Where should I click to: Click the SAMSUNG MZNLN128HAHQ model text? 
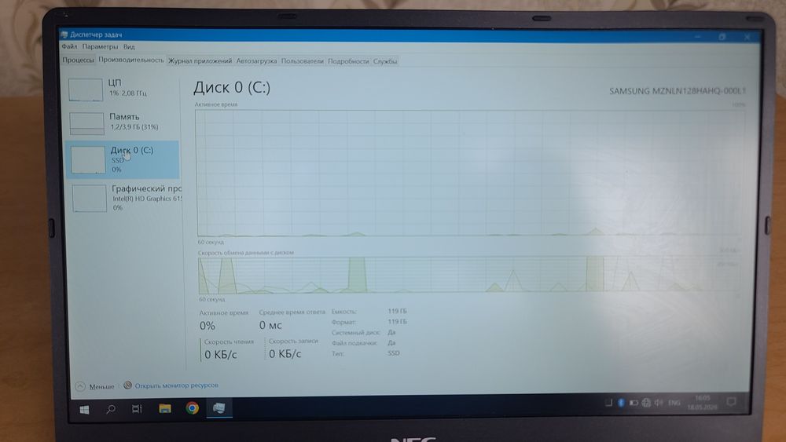click(678, 91)
